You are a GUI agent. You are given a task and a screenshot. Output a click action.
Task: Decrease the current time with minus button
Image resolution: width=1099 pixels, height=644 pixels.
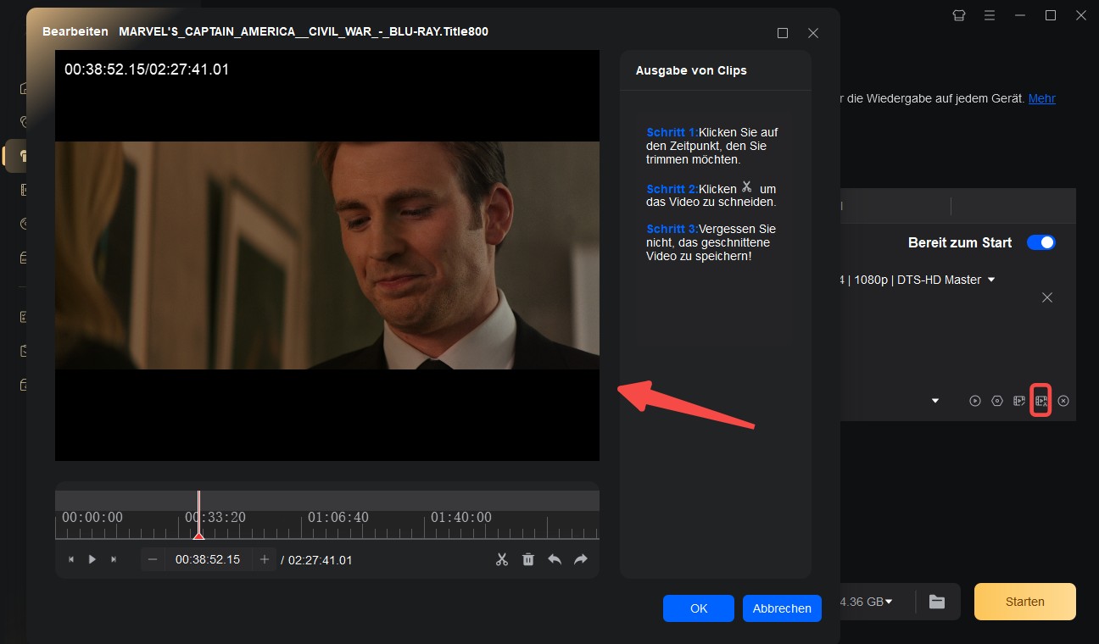[153, 559]
